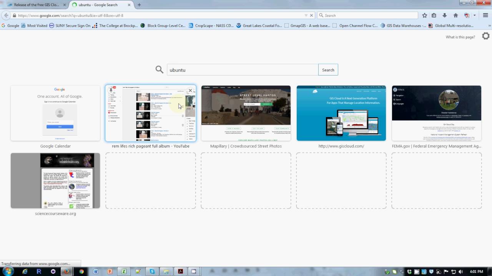The image size is (492, 276).
Task: Open the FEMA.gov tile
Action: coord(437,113)
